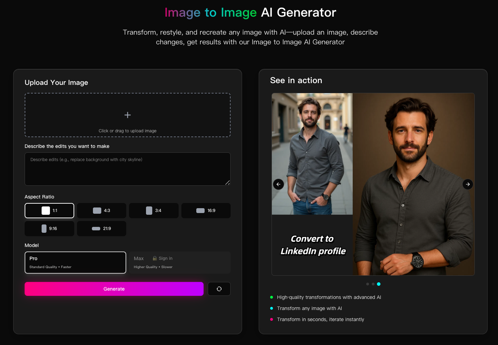Click 'Transform in seconds, iterate instantly' text
Screen dimensions: 498x345
click(x=320, y=319)
